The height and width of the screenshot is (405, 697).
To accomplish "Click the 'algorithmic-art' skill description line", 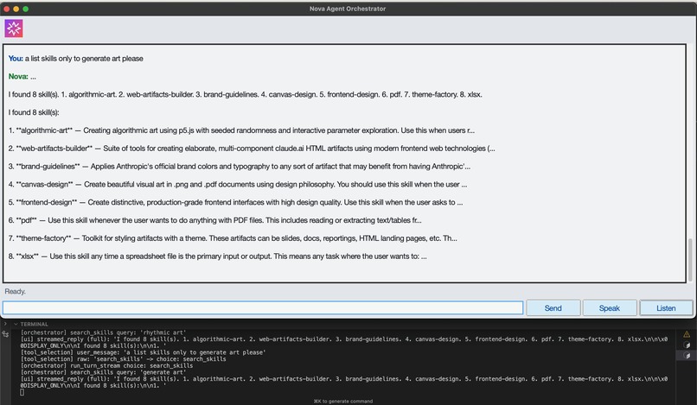I will (241, 130).
